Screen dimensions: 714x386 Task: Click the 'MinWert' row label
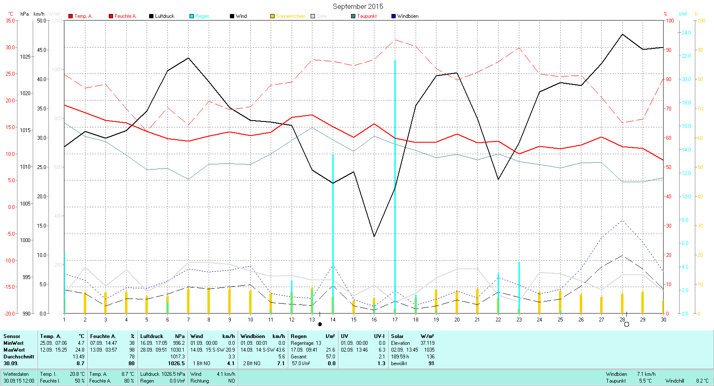tap(14, 343)
